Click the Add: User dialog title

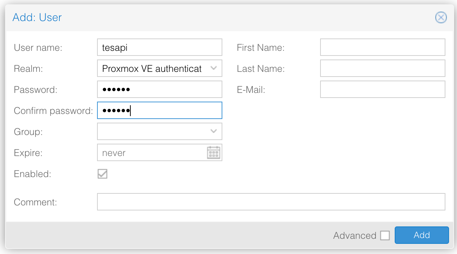(x=37, y=17)
